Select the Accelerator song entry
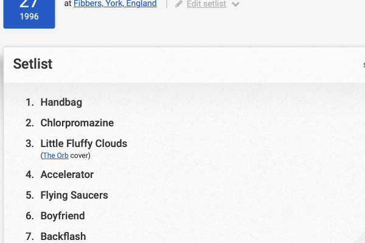 point(67,174)
